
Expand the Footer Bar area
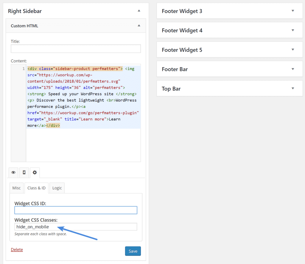tap(293, 69)
